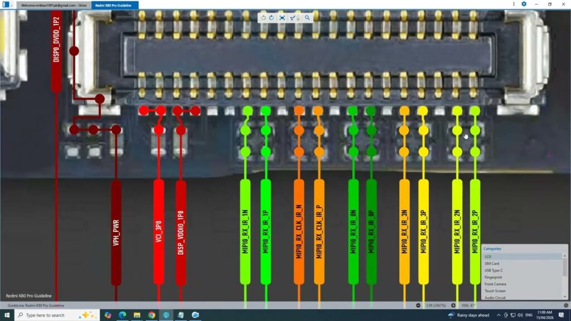Click the rotate counter-clockwise icon
Viewport: 571px width, 321px height.
click(x=264, y=18)
